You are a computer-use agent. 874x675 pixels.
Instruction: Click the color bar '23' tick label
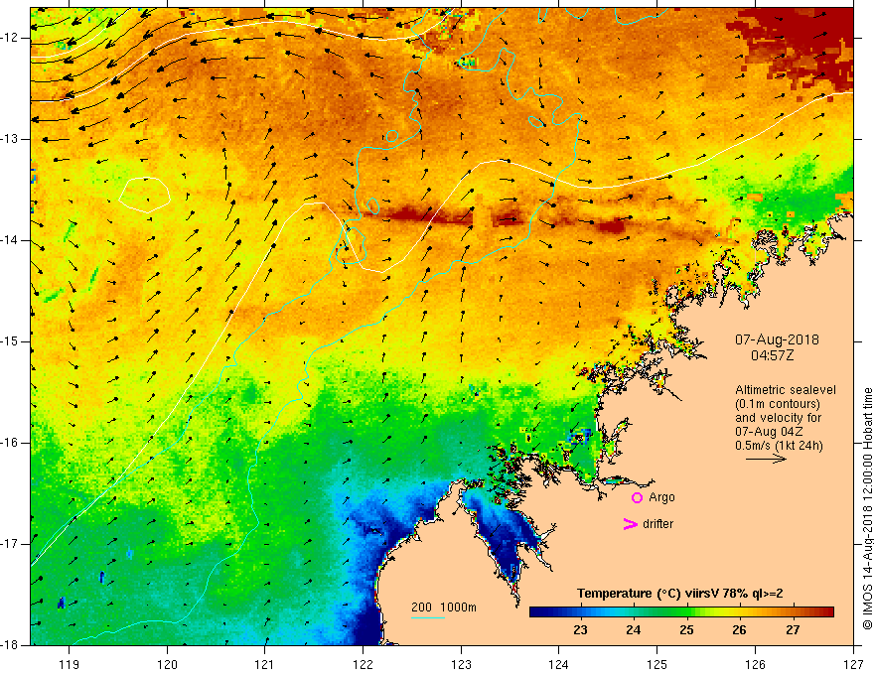point(580,630)
